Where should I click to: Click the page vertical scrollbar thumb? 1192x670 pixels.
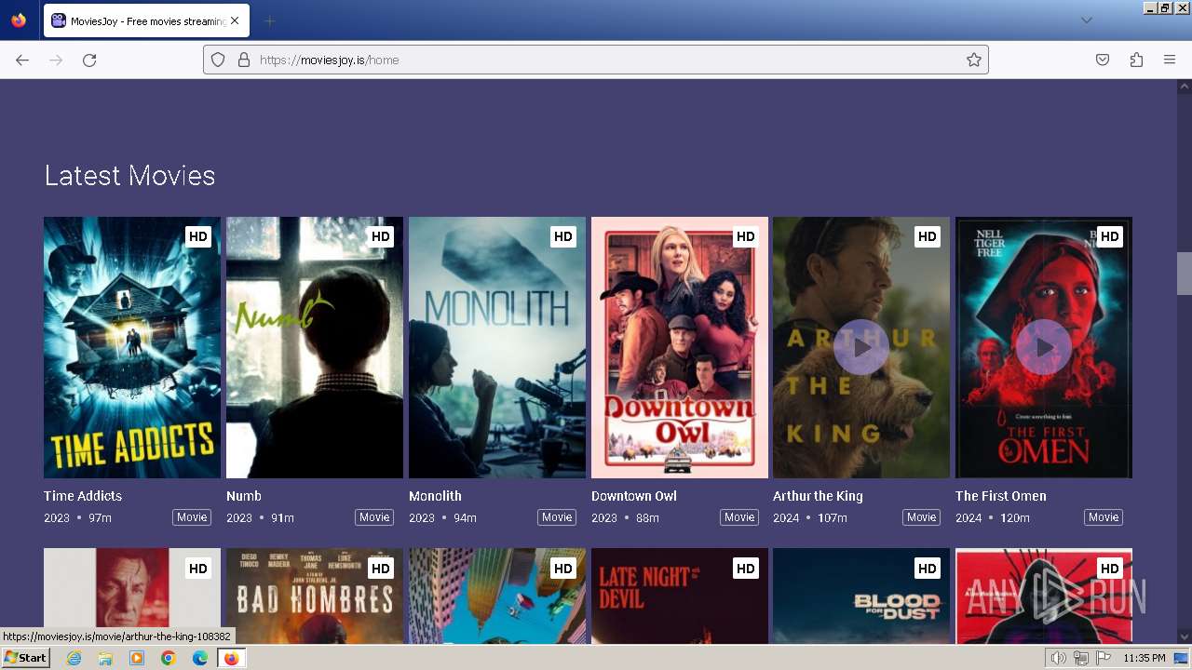(x=1185, y=274)
